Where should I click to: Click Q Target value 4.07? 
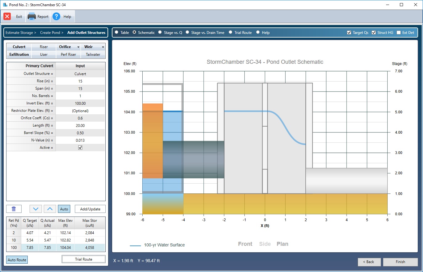pos(30,233)
